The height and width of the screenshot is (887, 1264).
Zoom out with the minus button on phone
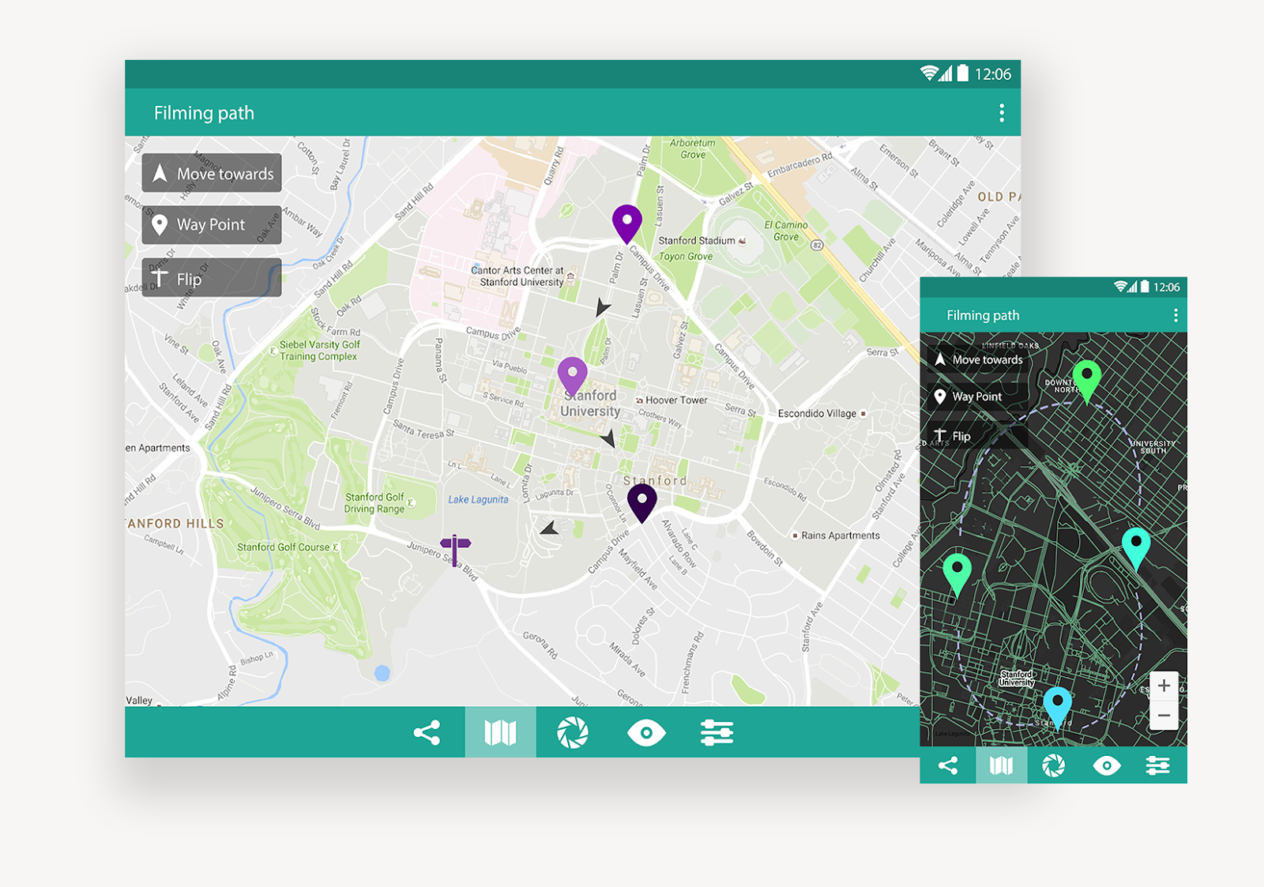pos(1164,716)
